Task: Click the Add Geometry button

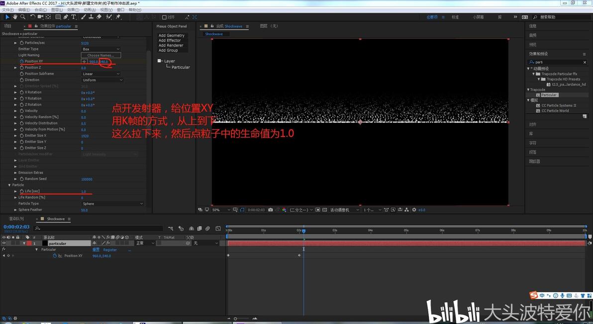Action: (171, 35)
